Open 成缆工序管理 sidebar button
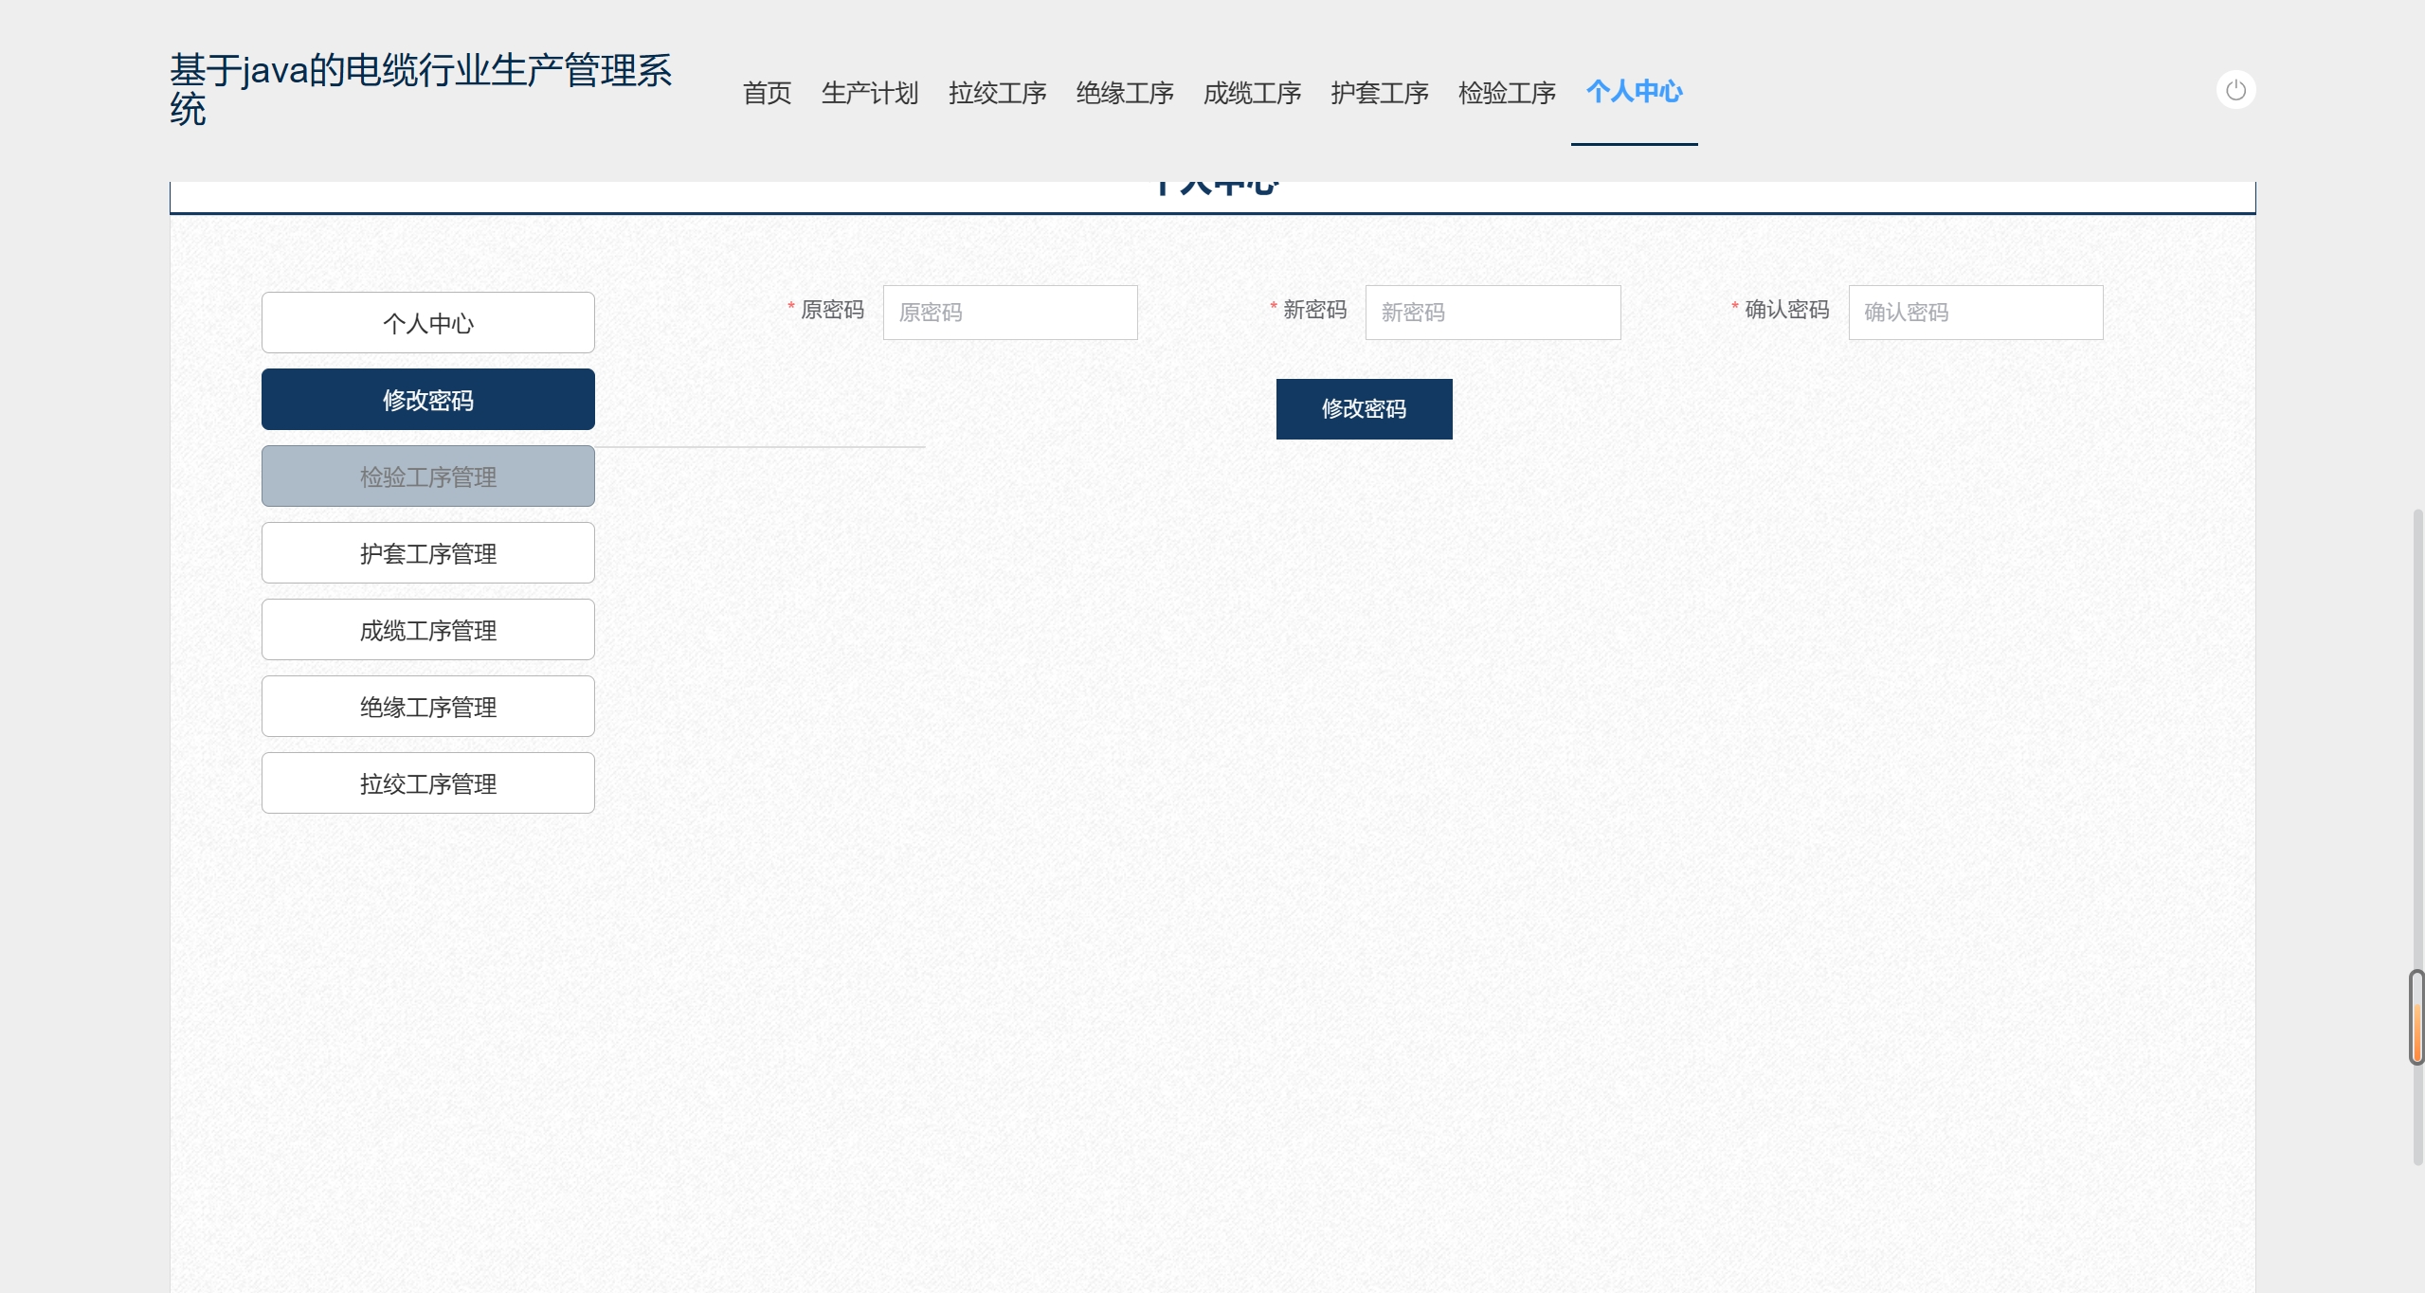The image size is (2425, 1293). click(428, 630)
